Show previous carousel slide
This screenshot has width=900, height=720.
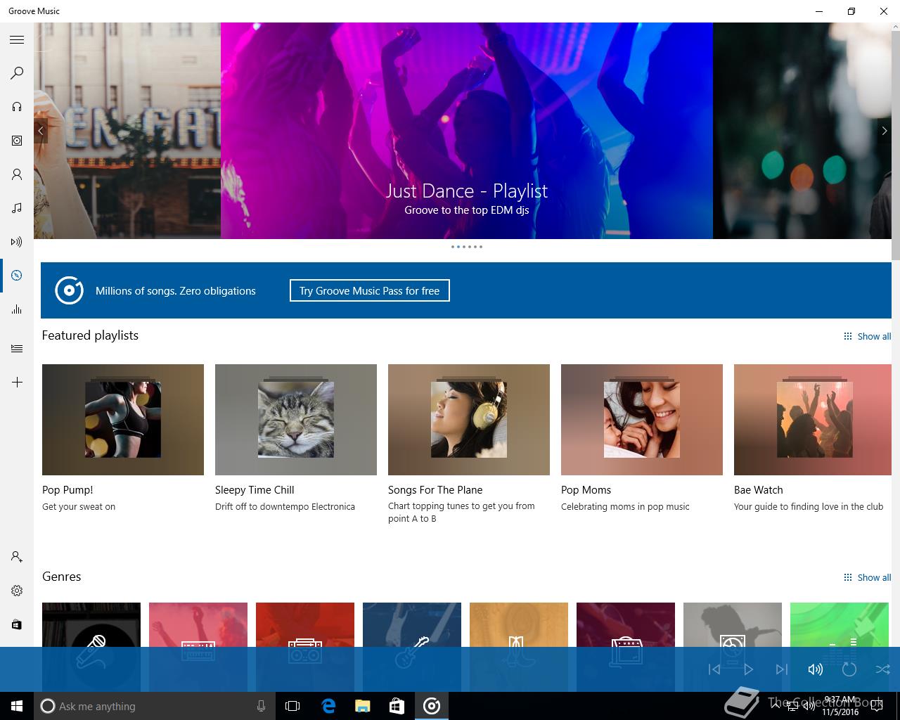[41, 131]
